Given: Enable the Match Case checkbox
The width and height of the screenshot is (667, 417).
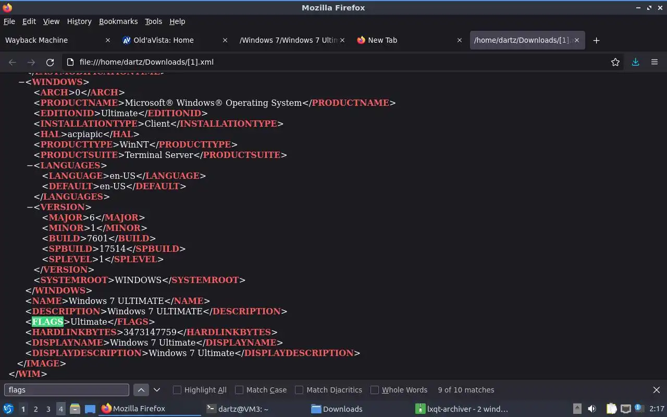Looking at the screenshot, I should (x=239, y=390).
